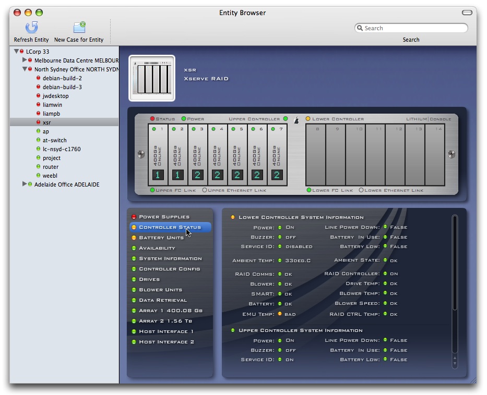
Task: Select empty drive bay 14
Action: coord(435,155)
